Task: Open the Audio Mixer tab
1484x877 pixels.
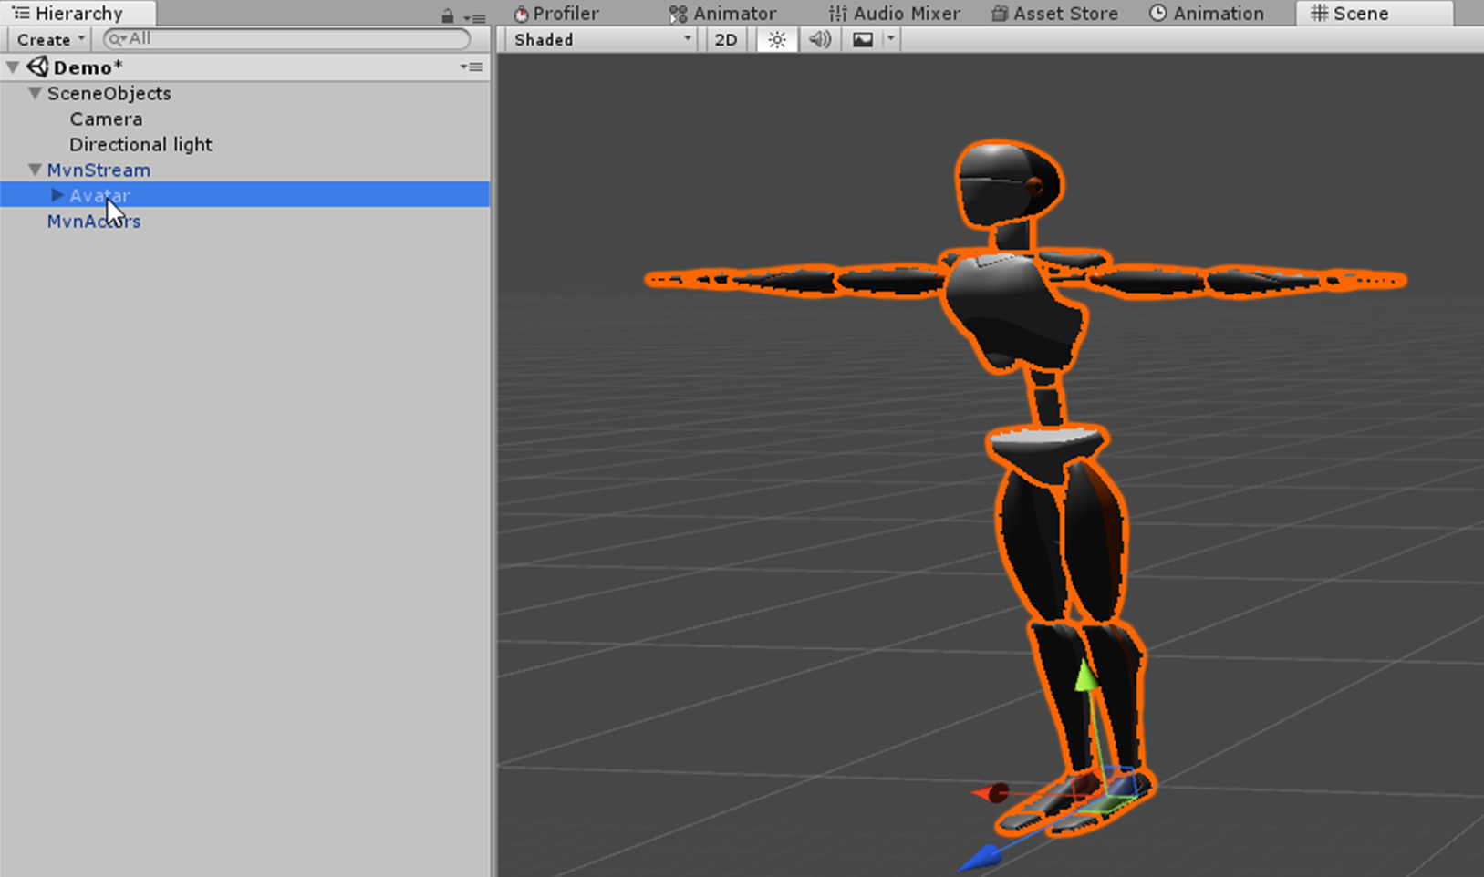Action: 894,14
